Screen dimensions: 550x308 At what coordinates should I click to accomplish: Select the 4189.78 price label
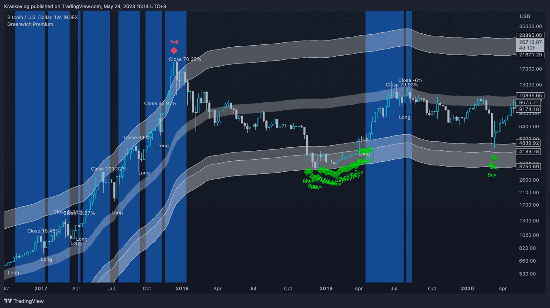pyautogui.click(x=529, y=152)
